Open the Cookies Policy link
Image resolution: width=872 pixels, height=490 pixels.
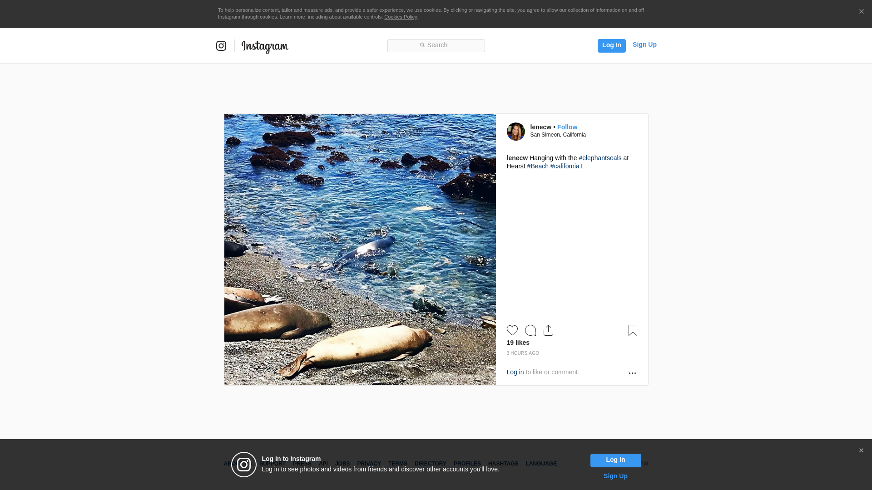(x=400, y=17)
